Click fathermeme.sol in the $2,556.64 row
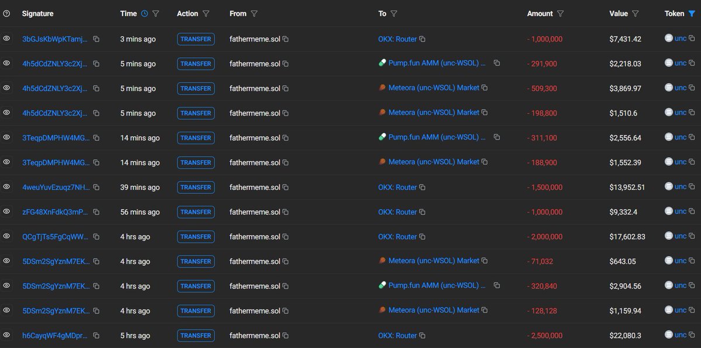701x348 pixels. [x=255, y=138]
